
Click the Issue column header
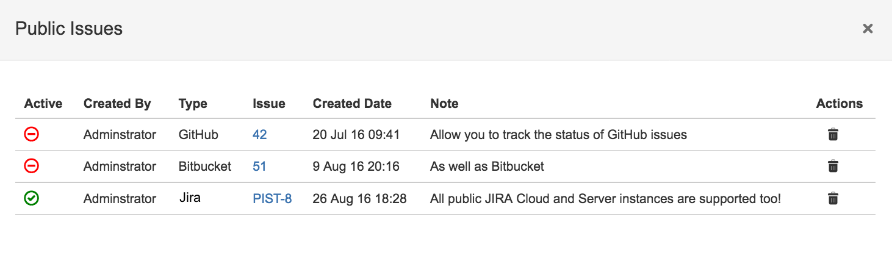click(x=269, y=104)
